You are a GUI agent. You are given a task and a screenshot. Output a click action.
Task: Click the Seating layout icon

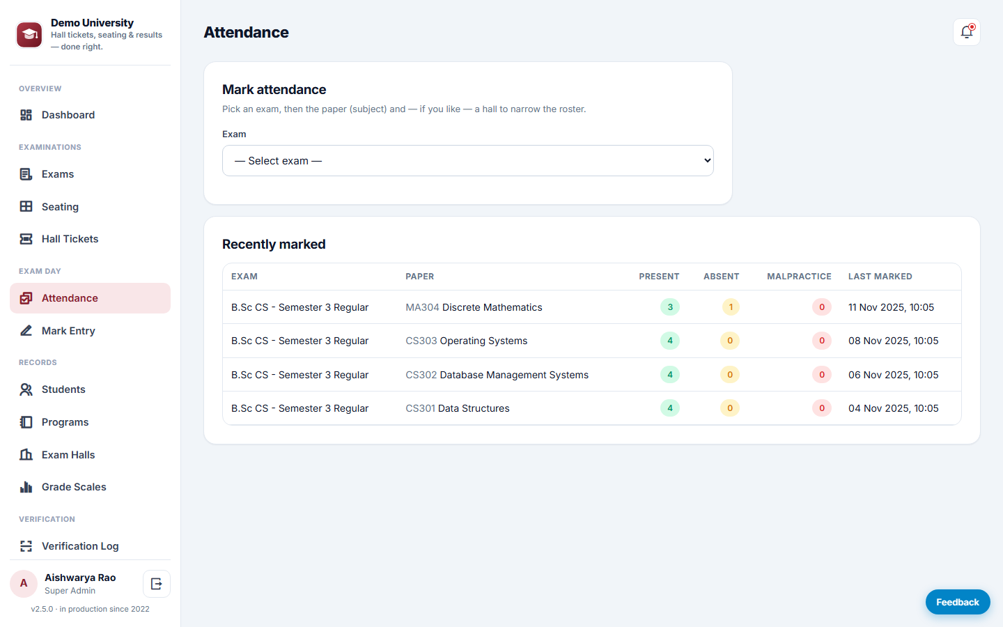26,206
